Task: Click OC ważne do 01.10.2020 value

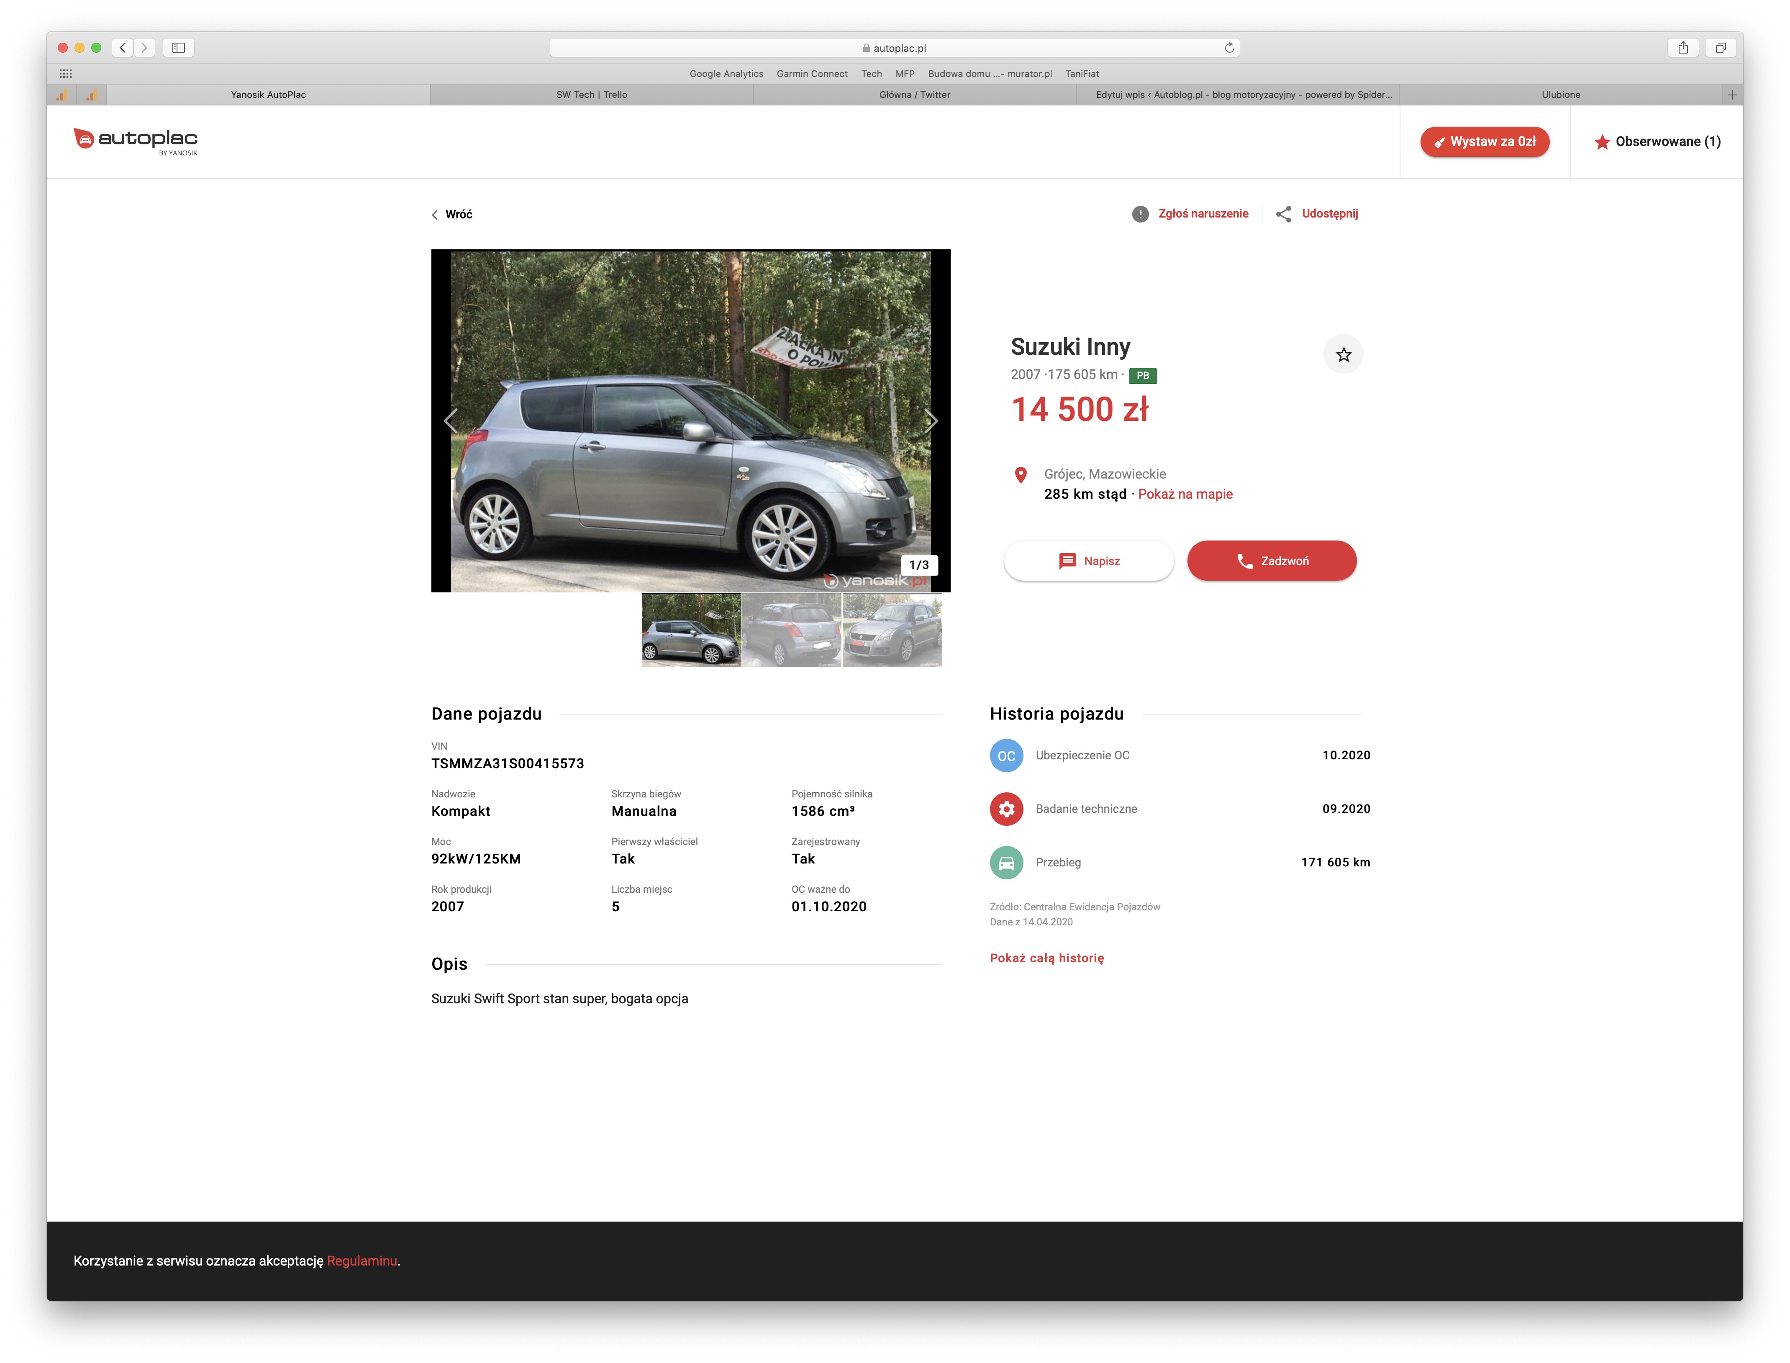Action: coord(828,907)
